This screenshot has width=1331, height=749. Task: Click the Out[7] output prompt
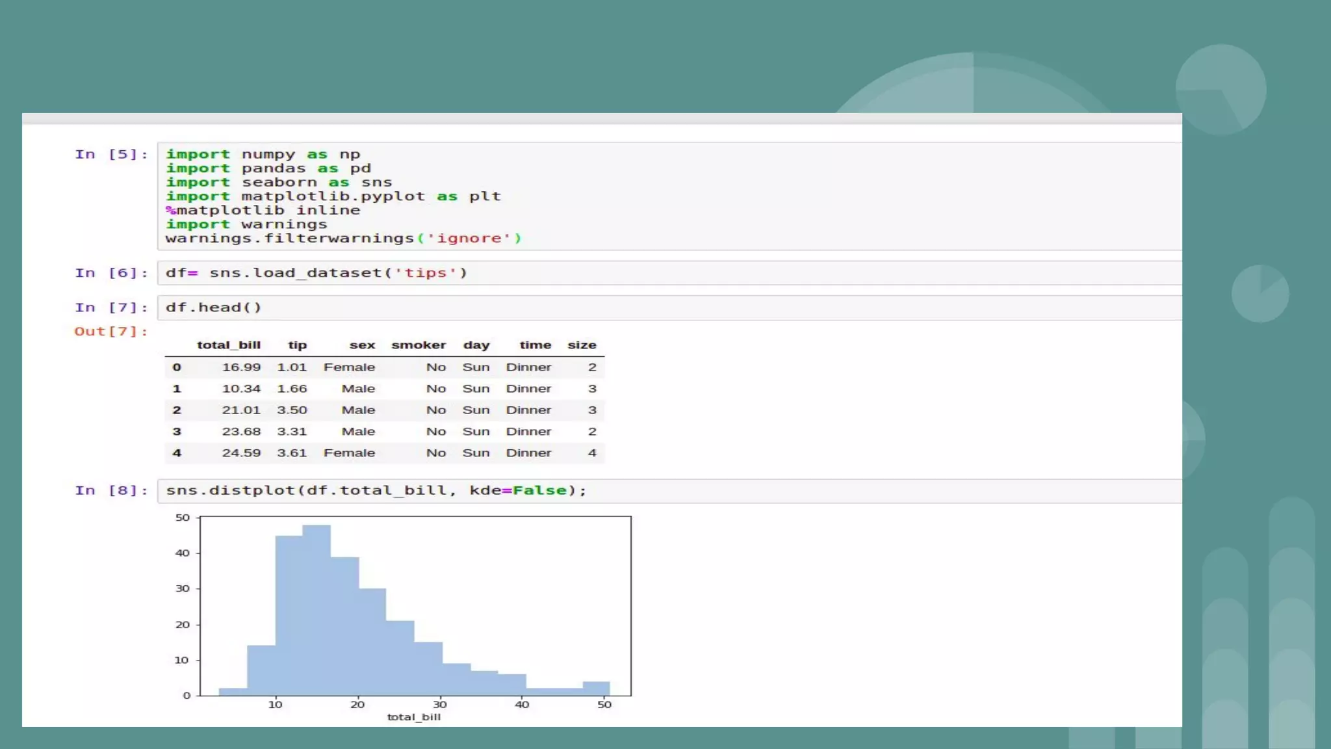pyautogui.click(x=111, y=332)
